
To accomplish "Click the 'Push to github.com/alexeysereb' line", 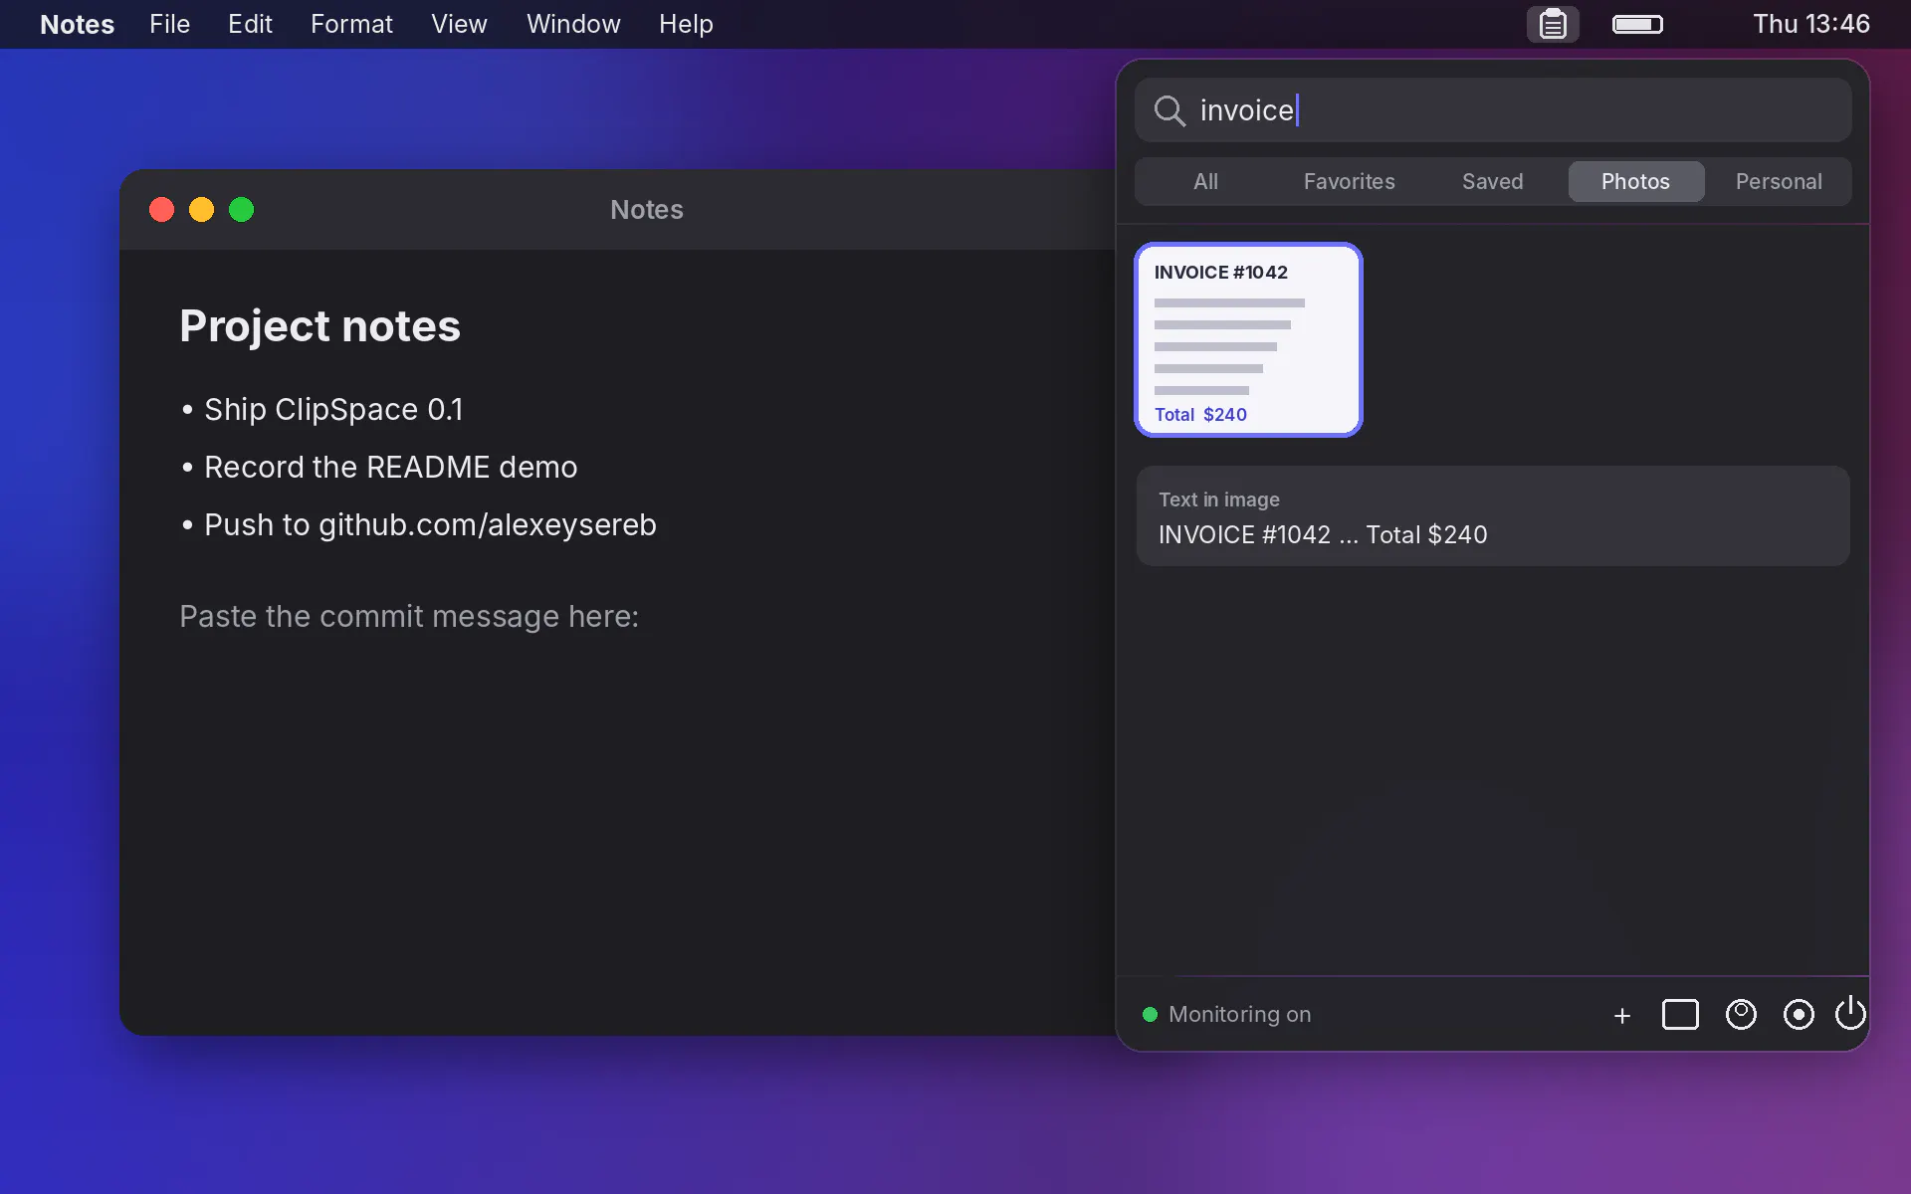I will pos(418,524).
